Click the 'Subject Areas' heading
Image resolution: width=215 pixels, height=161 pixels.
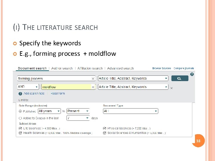pyautogui.click(x=27, y=124)
